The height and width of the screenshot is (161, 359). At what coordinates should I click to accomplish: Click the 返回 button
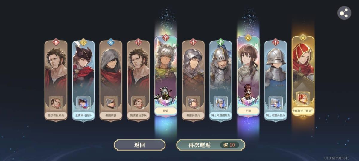[139, 145]
